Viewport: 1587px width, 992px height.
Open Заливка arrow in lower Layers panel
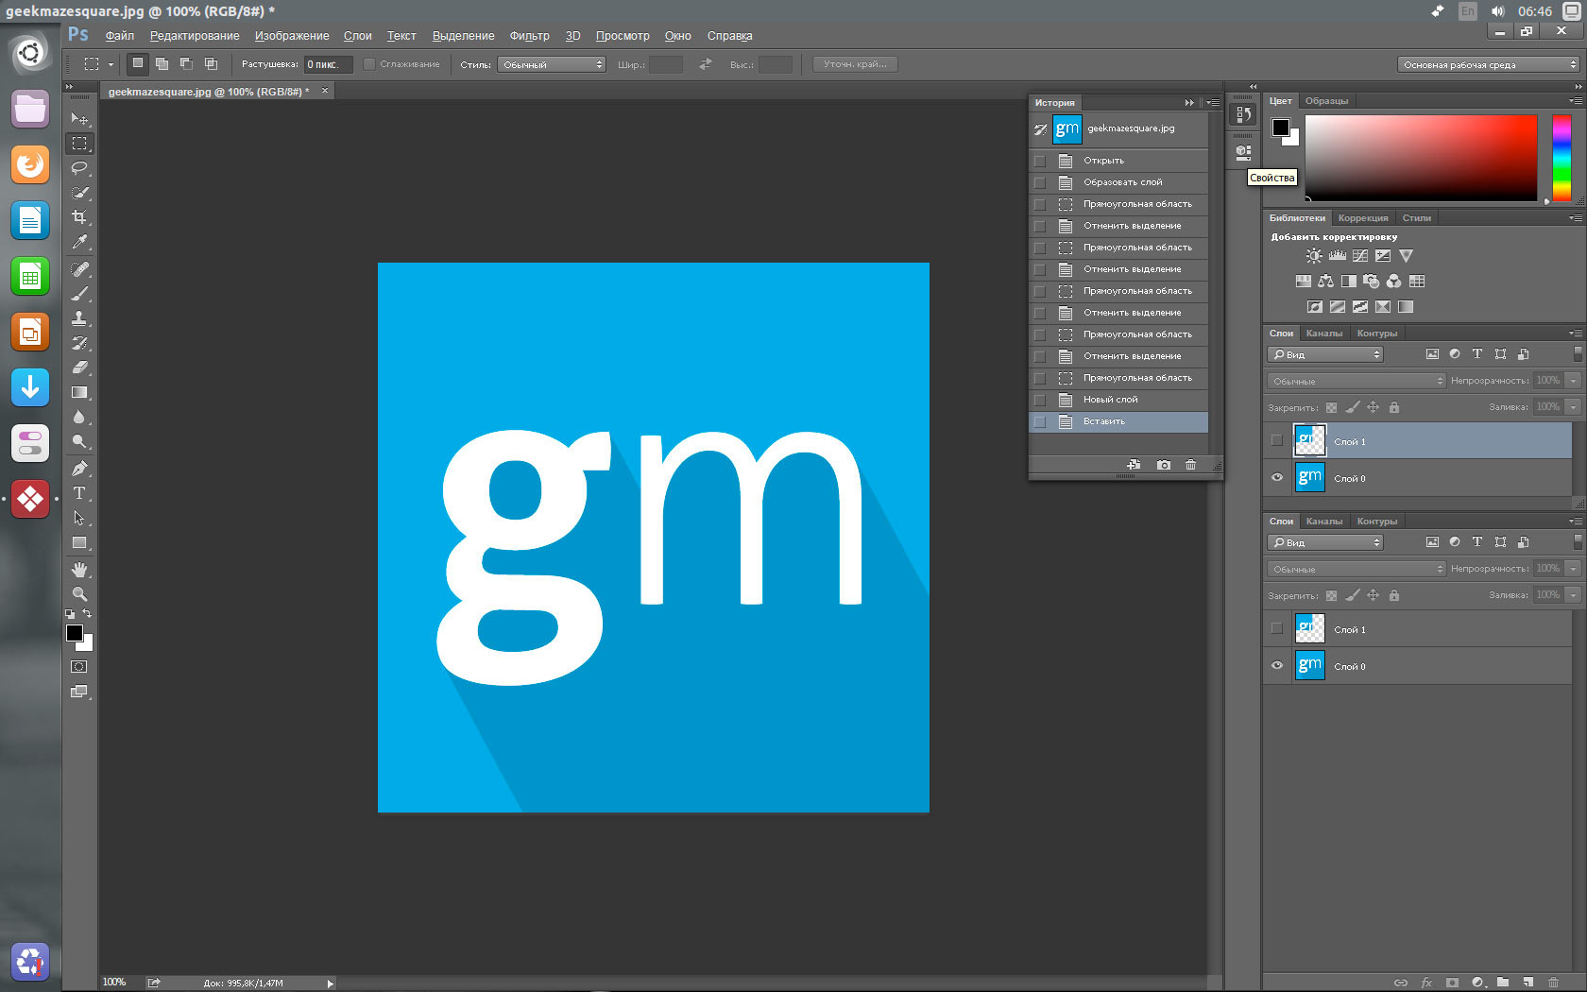tap(1573, 595)
